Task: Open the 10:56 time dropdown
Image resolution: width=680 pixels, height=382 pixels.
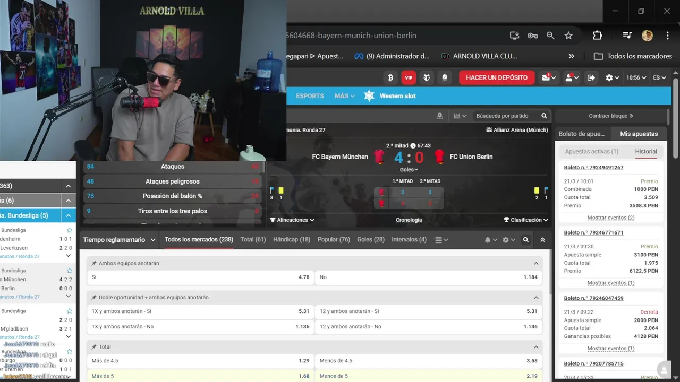Action: pyautogui.click(x=636, y=77)
